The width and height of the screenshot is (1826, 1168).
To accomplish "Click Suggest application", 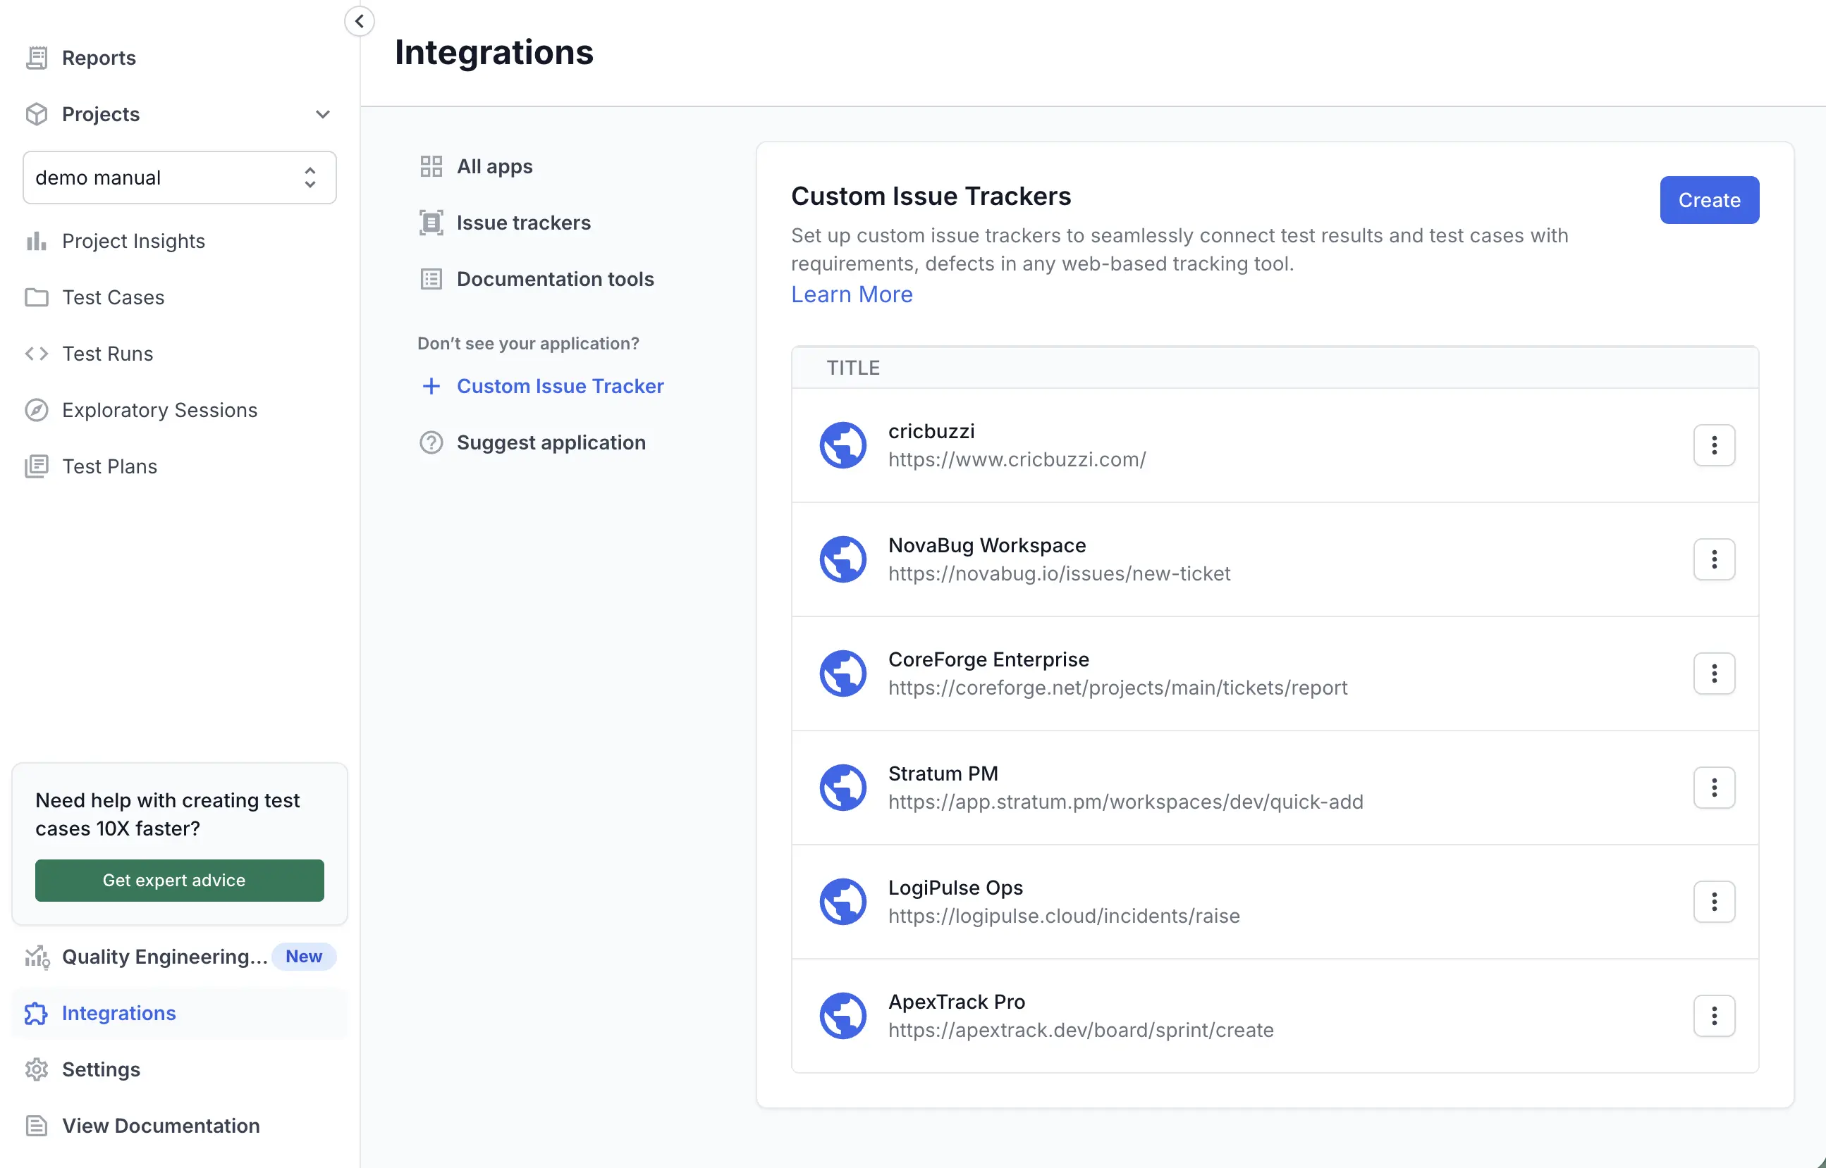I will coord(551,442).
